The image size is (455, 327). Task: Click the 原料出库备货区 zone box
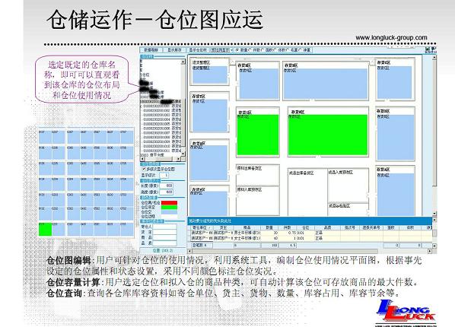258,175
